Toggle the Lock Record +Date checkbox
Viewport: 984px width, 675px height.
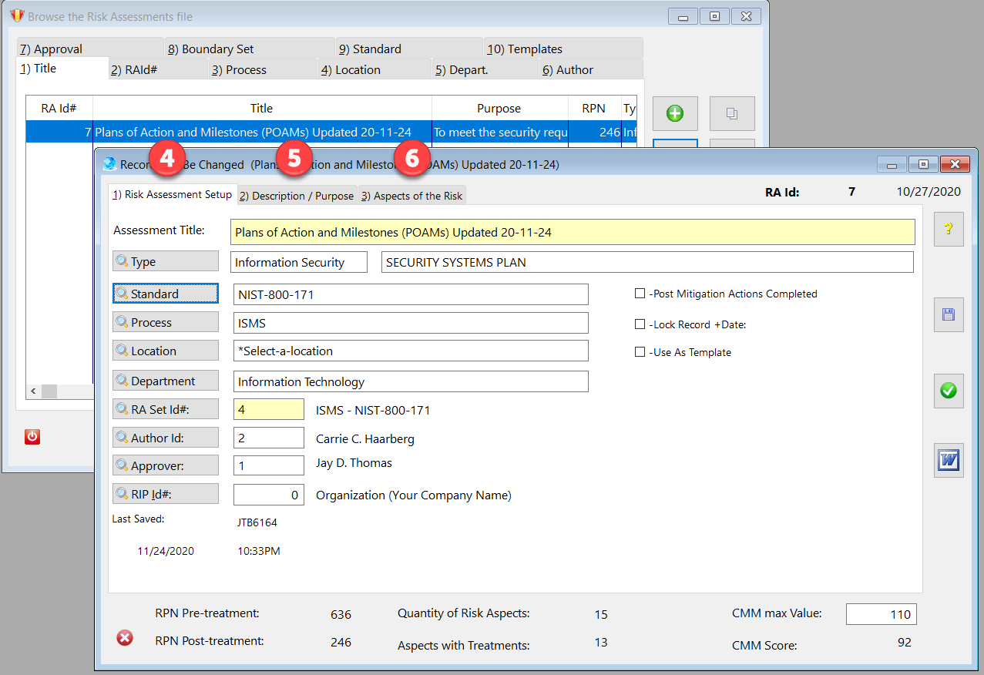pyautogui.click(x=640, y=324)
